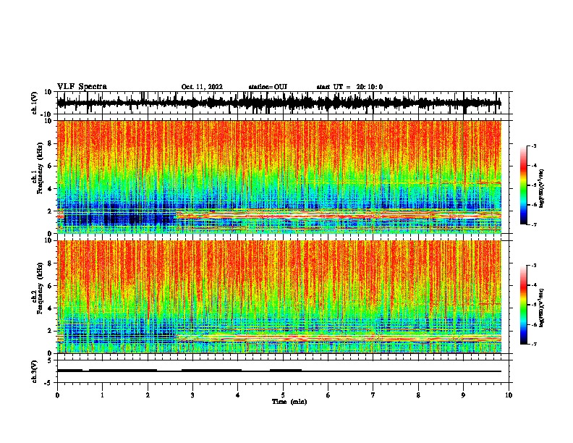Click tick label "4" on the Time axis
This screenshot has height=443, width=573.
coord(238,395)
